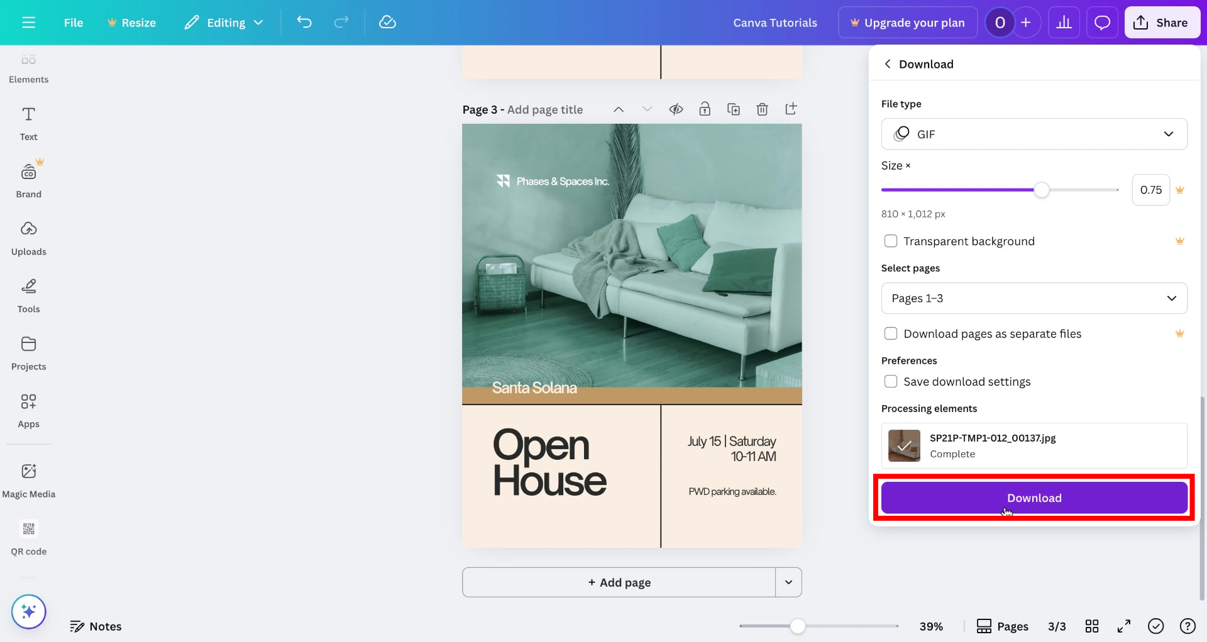The height and width of the screenshot is (642, 1207).
Task: Click the purple Download button
Action: tap(1034, 498)
